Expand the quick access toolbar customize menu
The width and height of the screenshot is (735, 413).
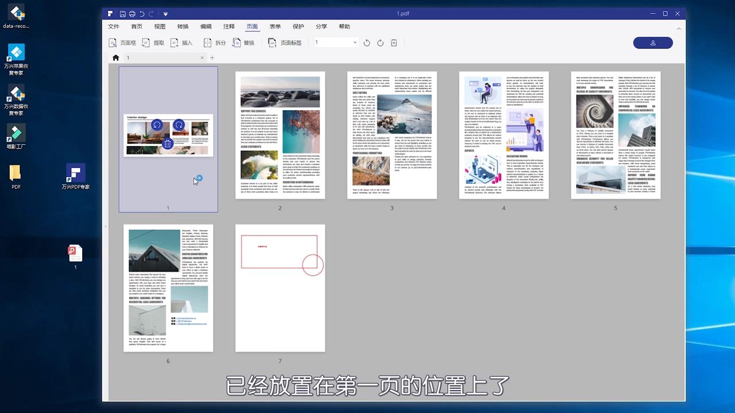(165, 13)
